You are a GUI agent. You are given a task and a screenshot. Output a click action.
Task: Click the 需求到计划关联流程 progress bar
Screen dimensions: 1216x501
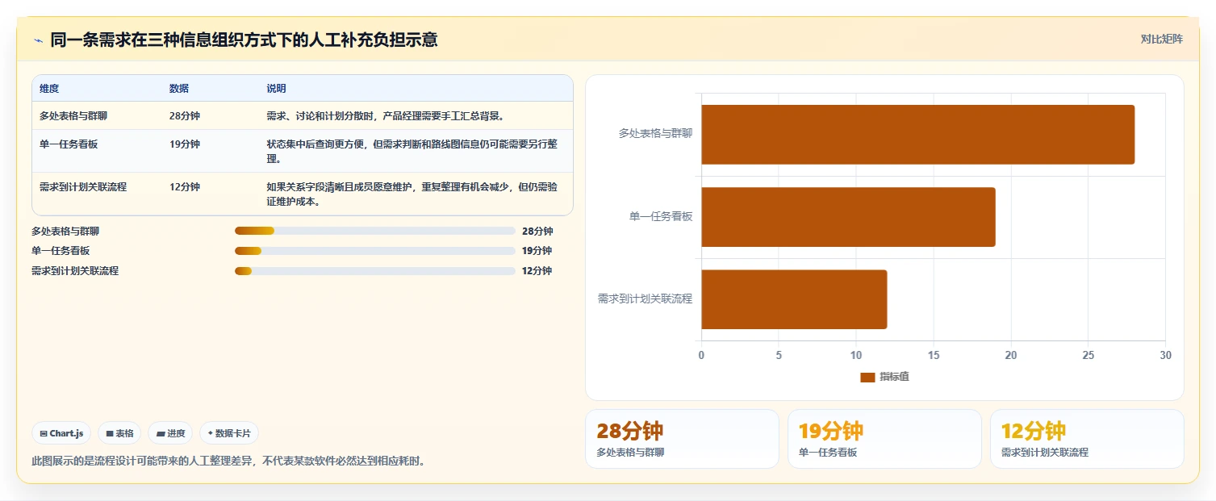374,271
